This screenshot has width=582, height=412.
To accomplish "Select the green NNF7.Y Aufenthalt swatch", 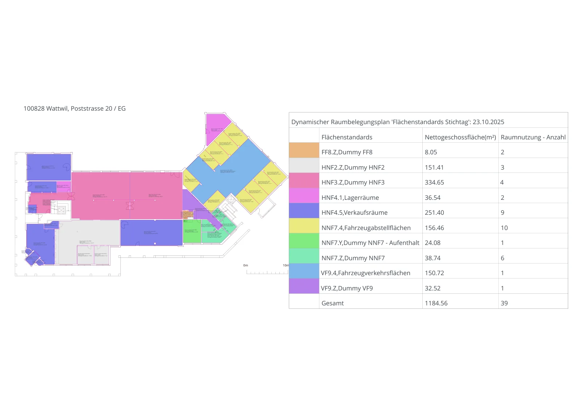I will [x=304, y=241].
